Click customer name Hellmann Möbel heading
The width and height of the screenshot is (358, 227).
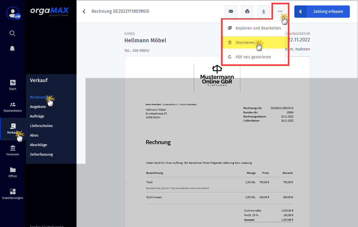click(x=145, y=40)
